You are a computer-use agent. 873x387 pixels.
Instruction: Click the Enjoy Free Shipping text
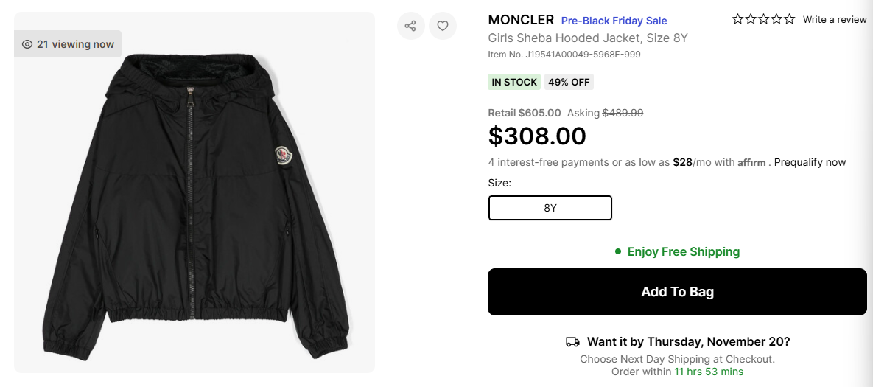click(x=683, y=252)
